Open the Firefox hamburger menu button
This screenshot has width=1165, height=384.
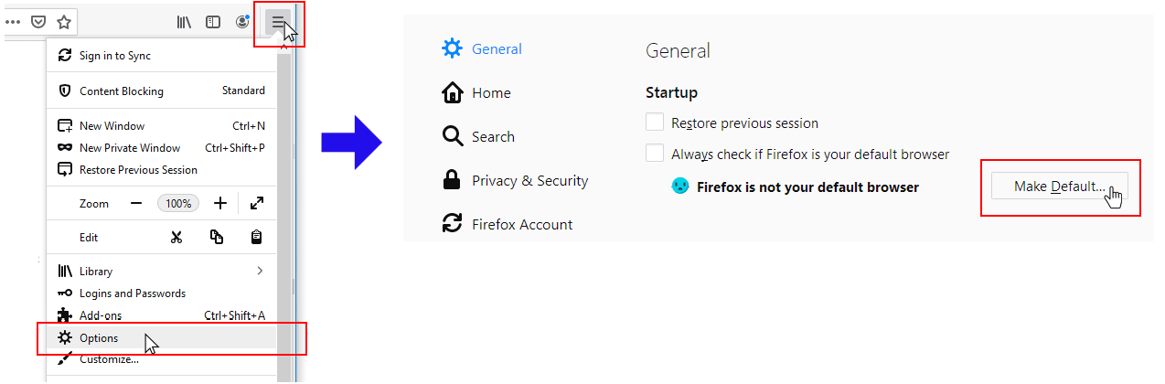(278, 22)
